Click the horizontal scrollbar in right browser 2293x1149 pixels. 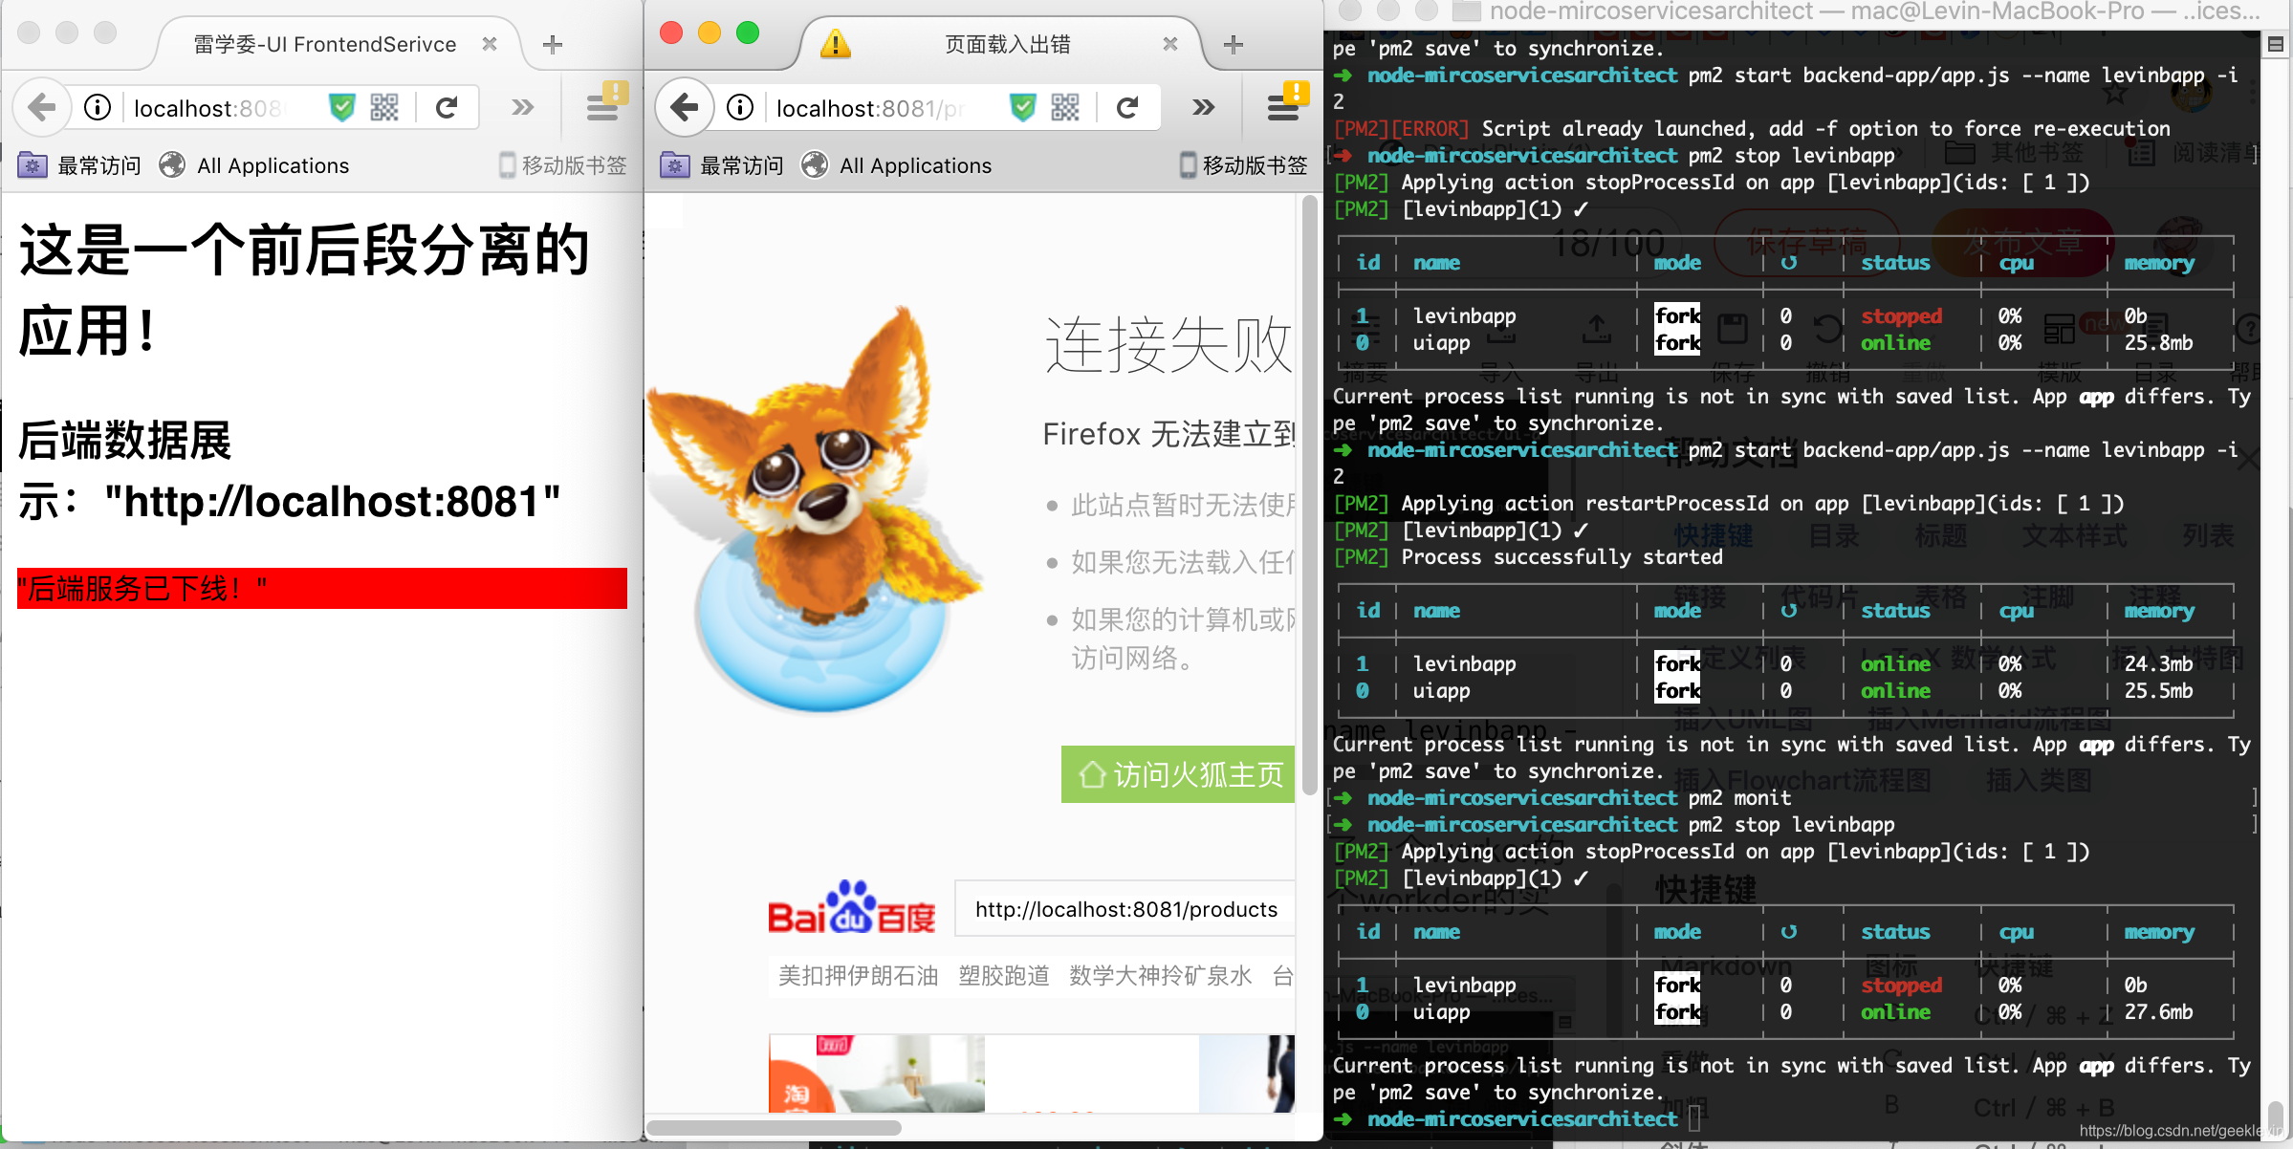tap(775, 1128)
